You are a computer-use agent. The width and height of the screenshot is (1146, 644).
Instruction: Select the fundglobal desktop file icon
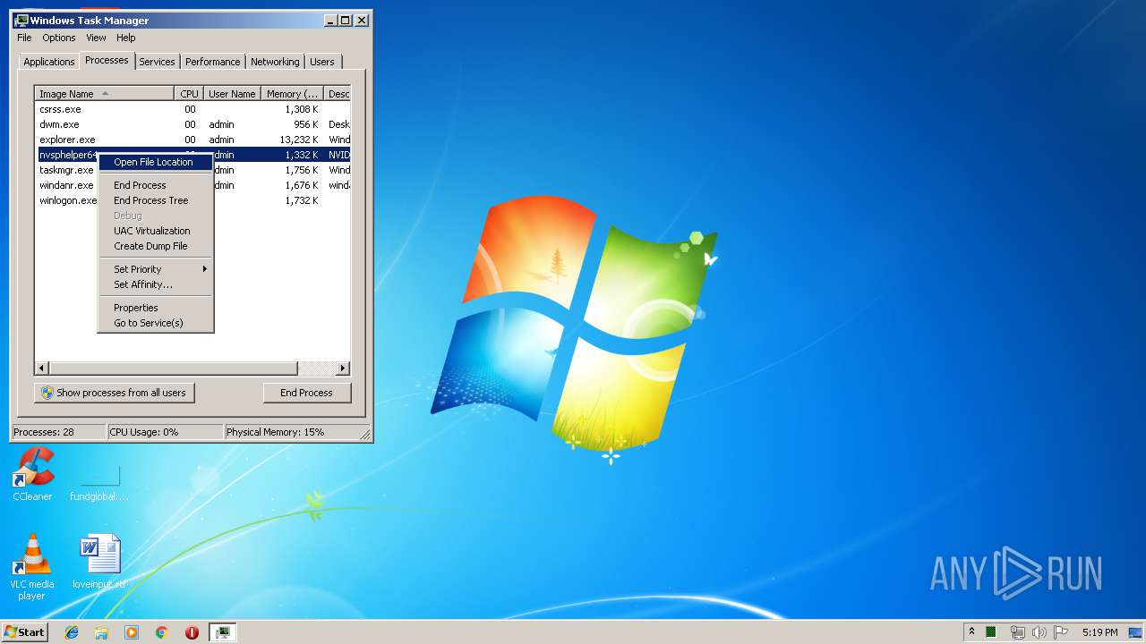point(99,483)
